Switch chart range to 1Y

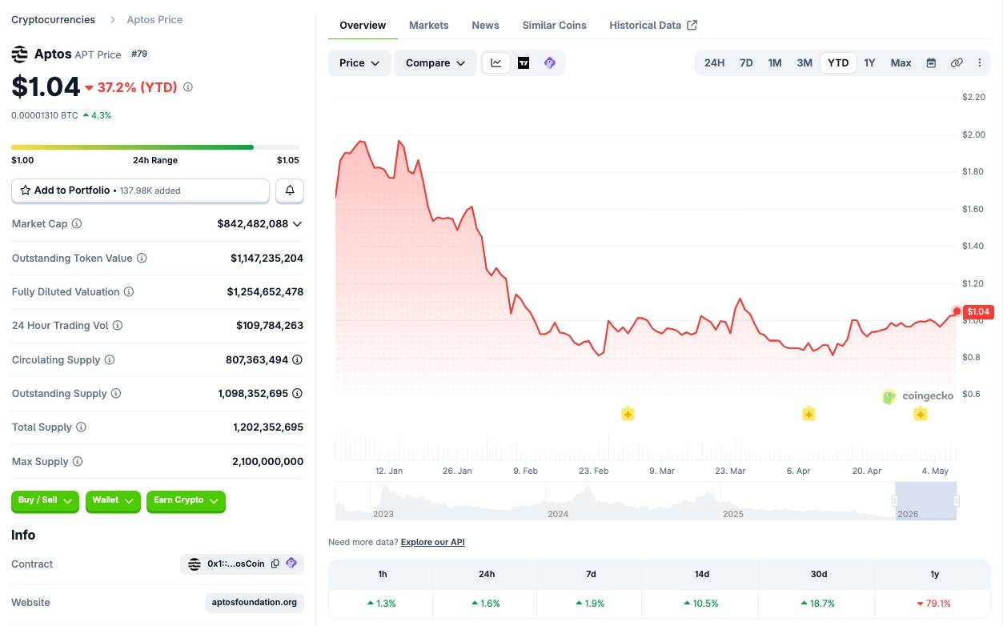pos(869,62)
